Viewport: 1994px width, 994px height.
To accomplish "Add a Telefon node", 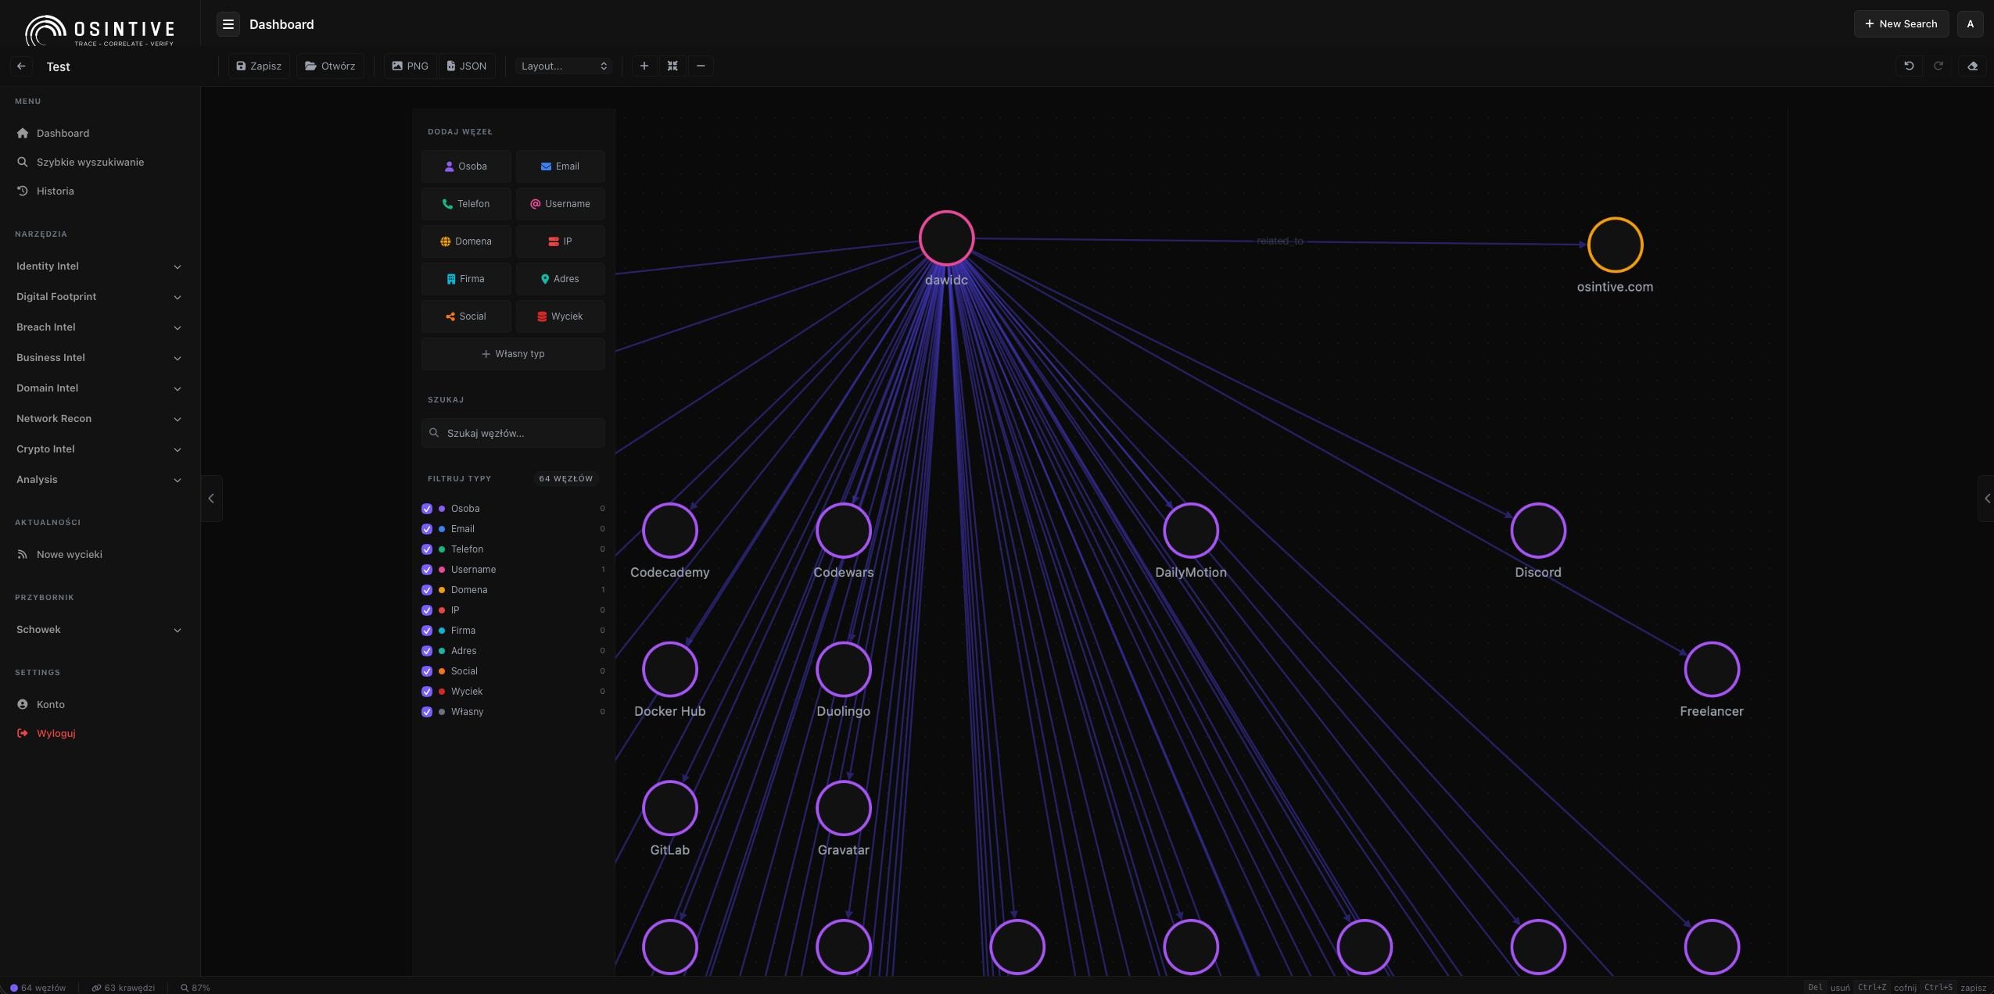I will pyautogui.click(x=466, y=204).
